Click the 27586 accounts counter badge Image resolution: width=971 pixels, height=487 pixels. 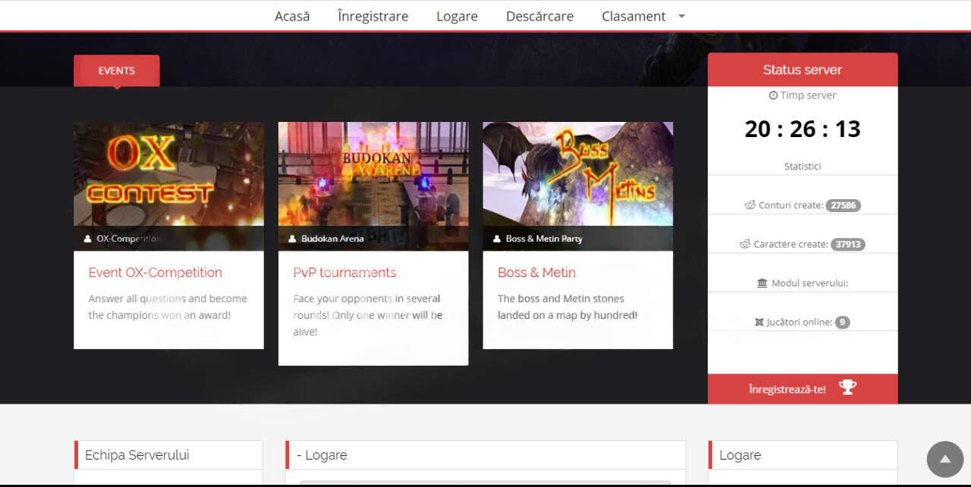pyautogui.click(x=844, y=204)
